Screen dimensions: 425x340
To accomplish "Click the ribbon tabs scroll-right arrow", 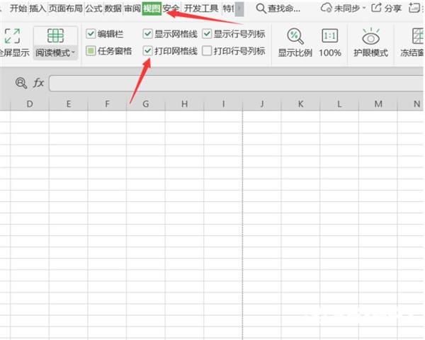I will (x=239, y=8).
